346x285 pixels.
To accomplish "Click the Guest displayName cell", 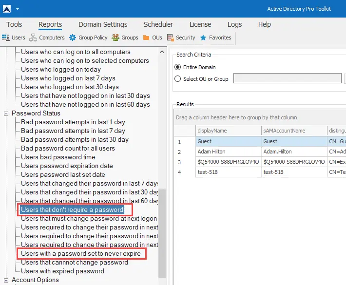I will click(229, 141).
